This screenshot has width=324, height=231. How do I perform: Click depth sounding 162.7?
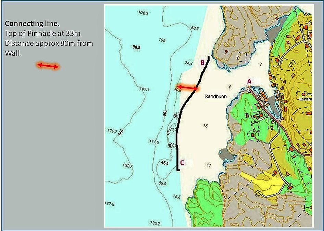tap(127, 166)
